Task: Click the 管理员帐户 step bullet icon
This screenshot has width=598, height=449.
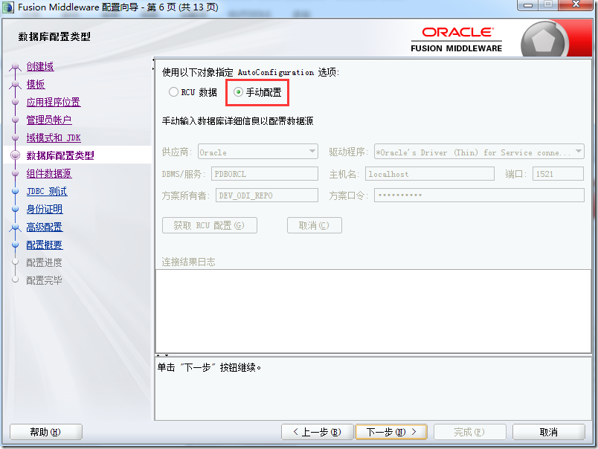Action: coord(16,120)
